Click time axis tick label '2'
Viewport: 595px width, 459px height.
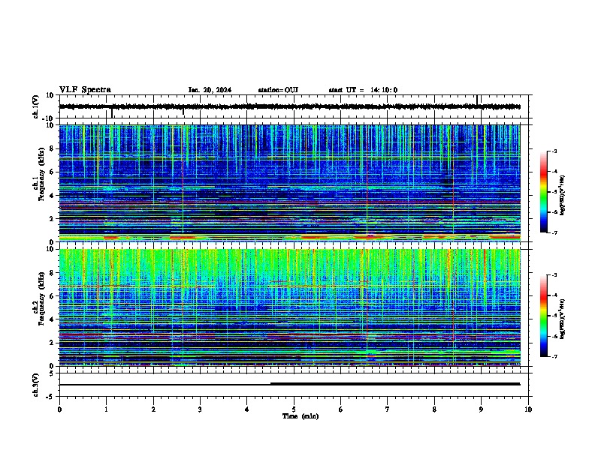pos(153,409)
